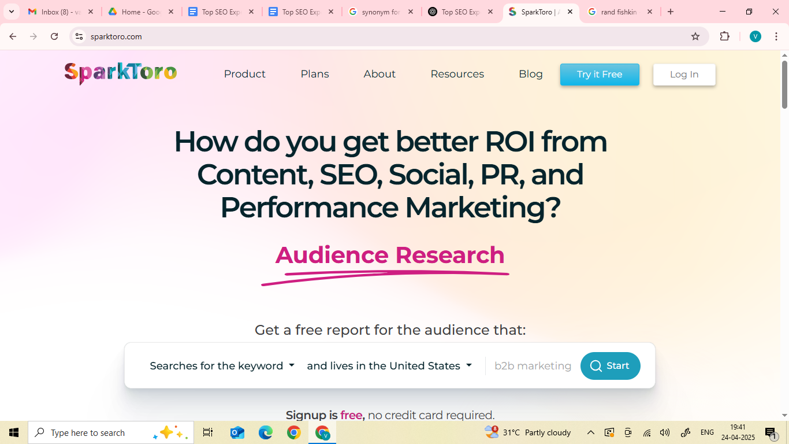Close the SparkToro tab

point(570,12)
